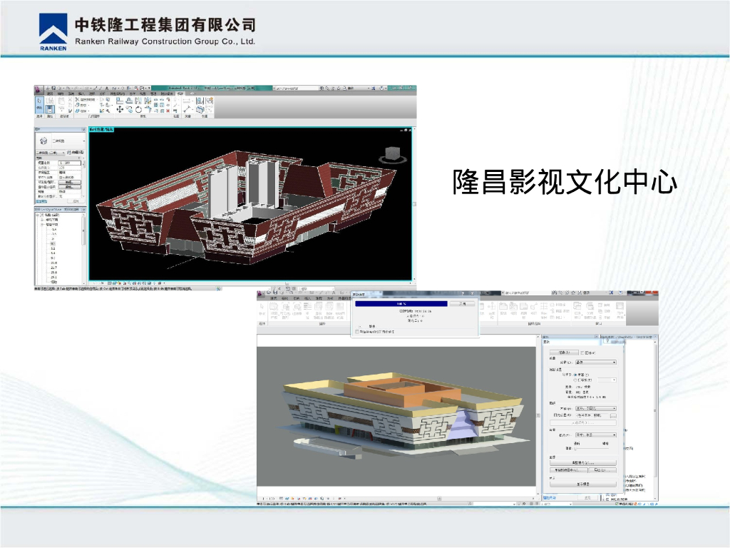730x548 pixels.
Task: Click Help icon in top window title bar
Action: click(x=383, y=88)
